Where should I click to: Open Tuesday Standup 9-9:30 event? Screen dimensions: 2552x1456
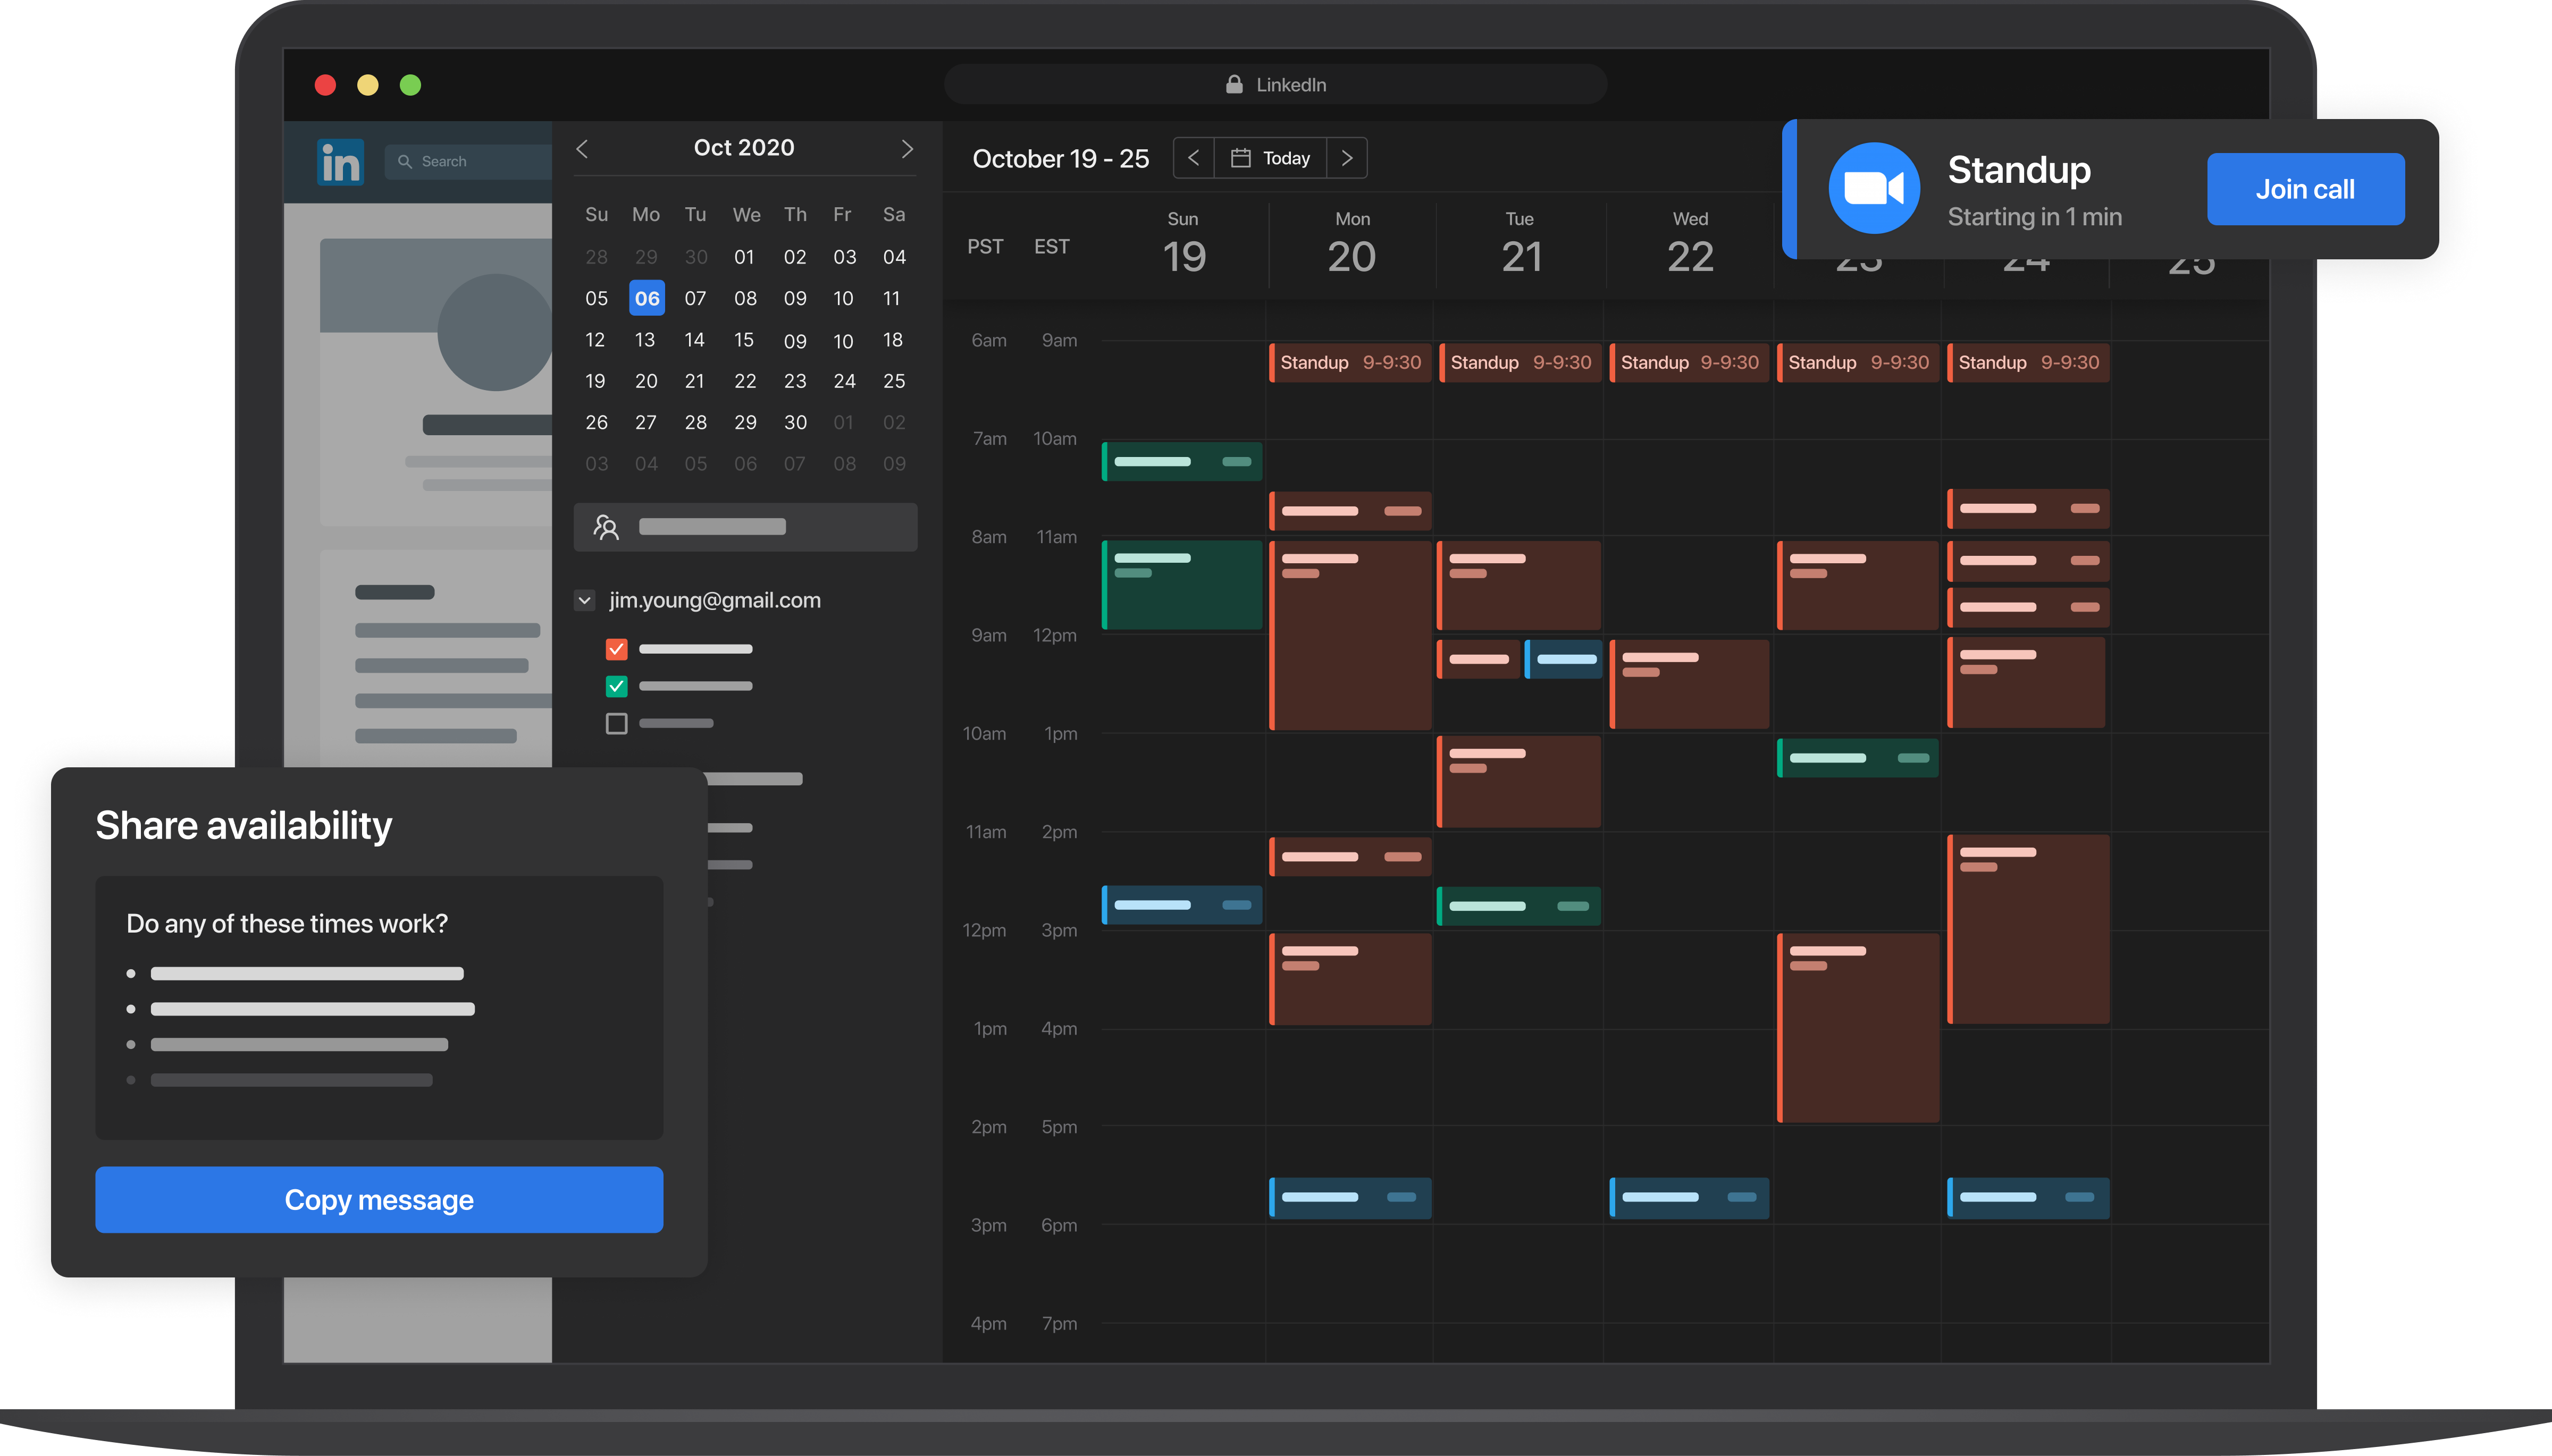[x=1520, y=362]
